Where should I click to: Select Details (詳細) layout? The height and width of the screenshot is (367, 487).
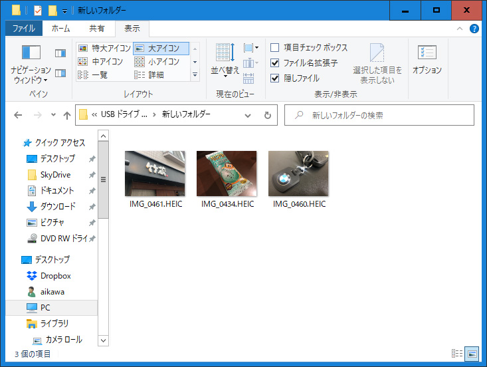coord(149,75)
